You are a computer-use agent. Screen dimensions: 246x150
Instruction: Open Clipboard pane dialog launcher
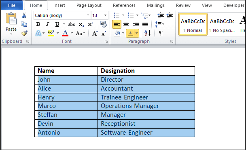point(28,42)
